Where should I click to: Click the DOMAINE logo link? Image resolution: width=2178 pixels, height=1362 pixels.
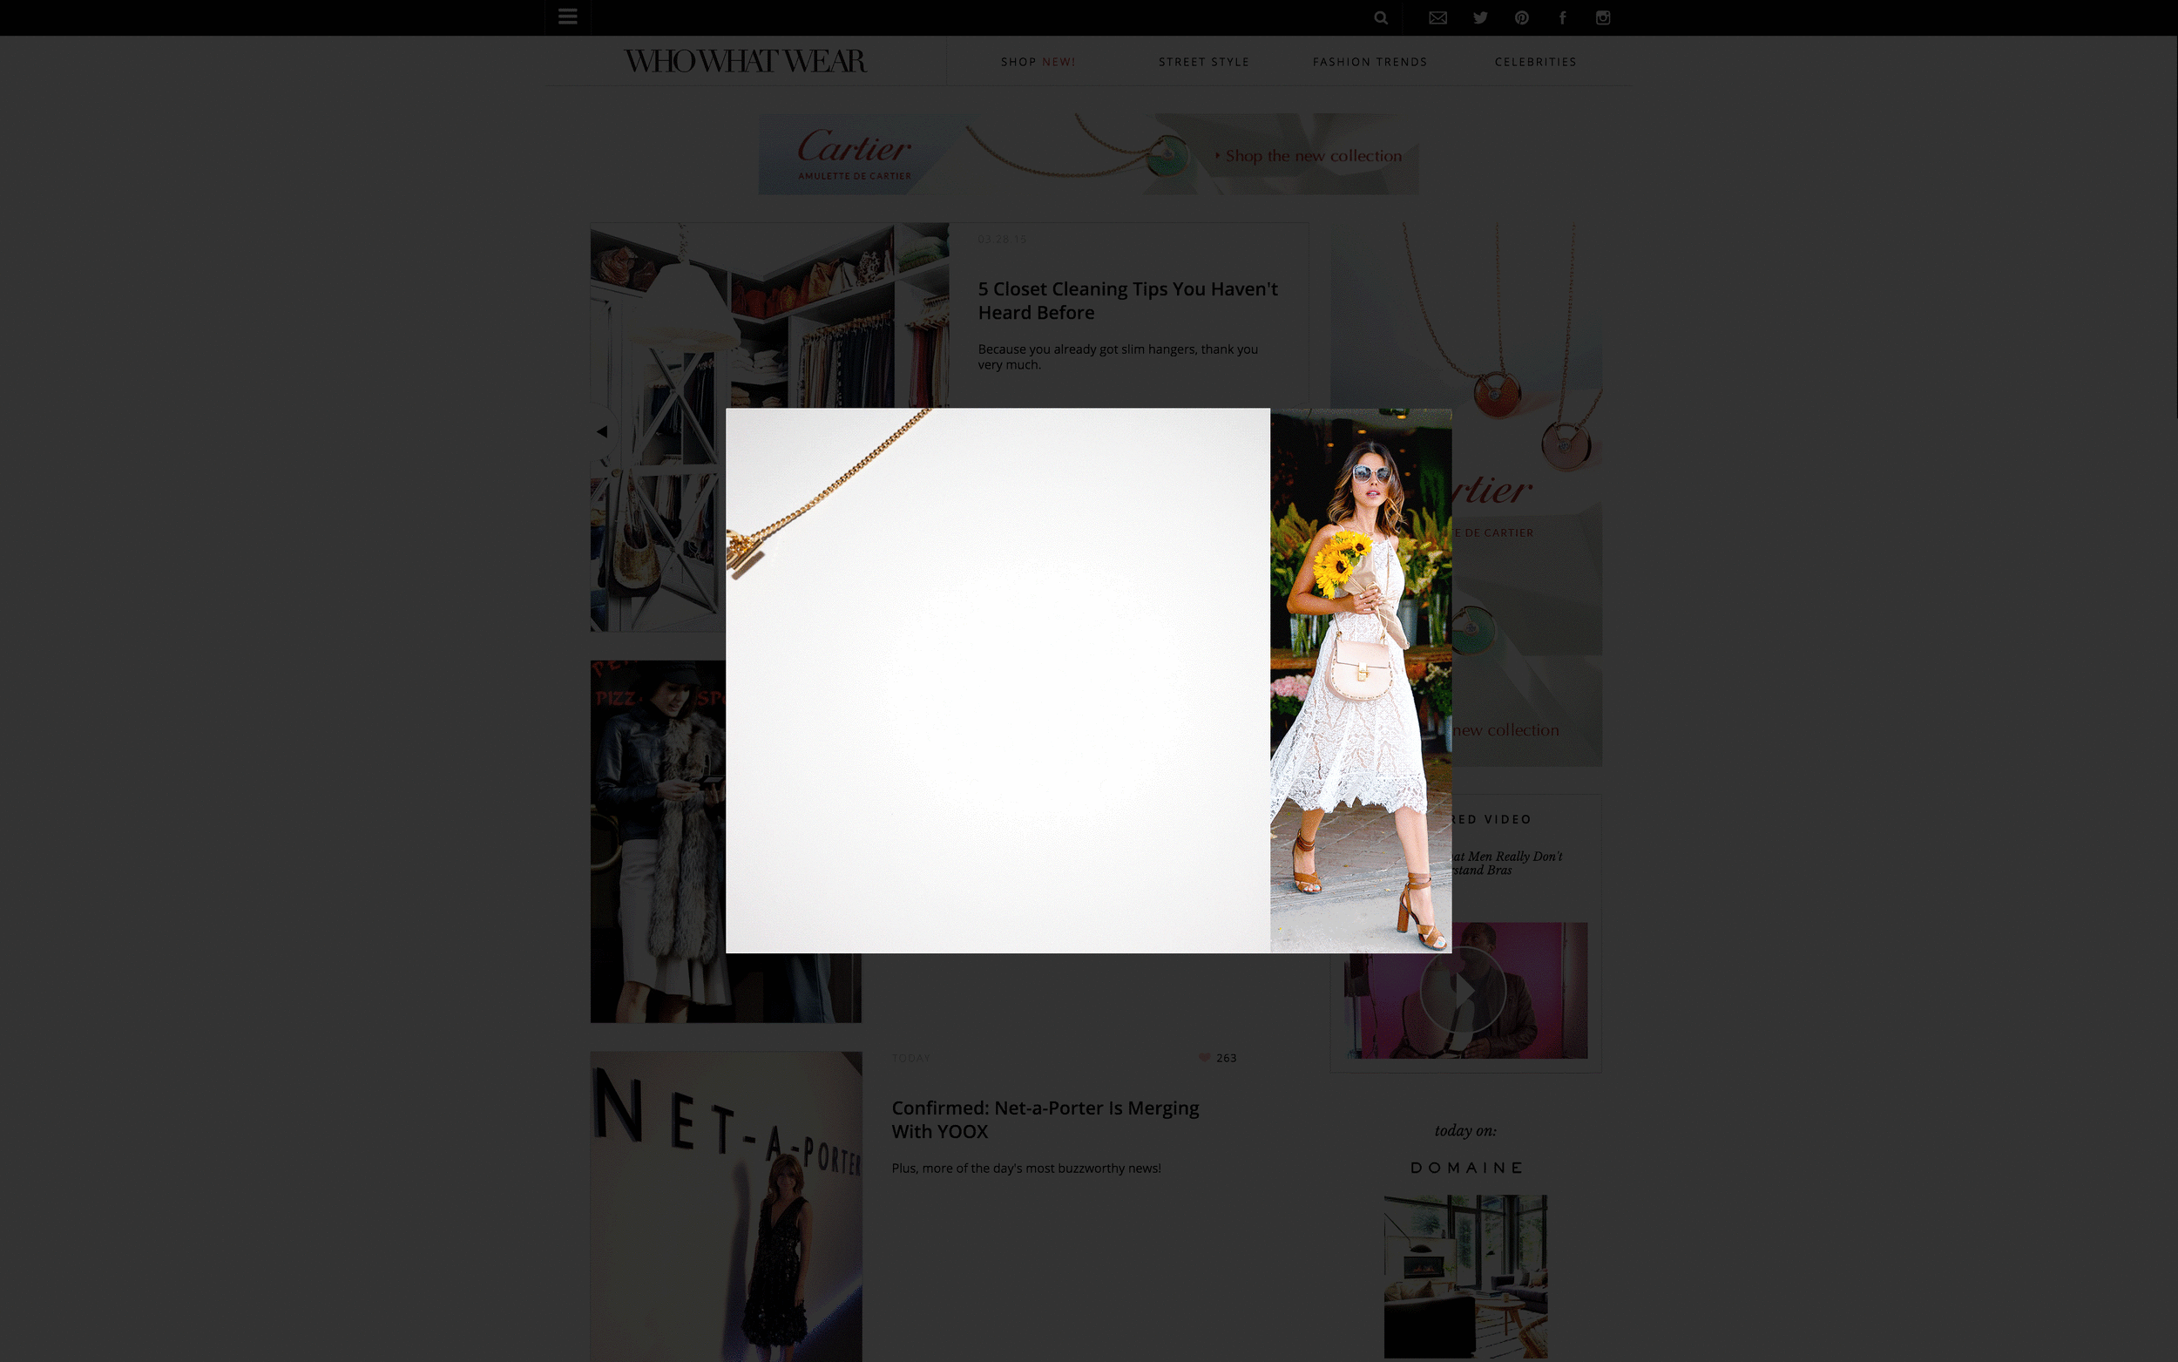[x=1464, y=1168]
